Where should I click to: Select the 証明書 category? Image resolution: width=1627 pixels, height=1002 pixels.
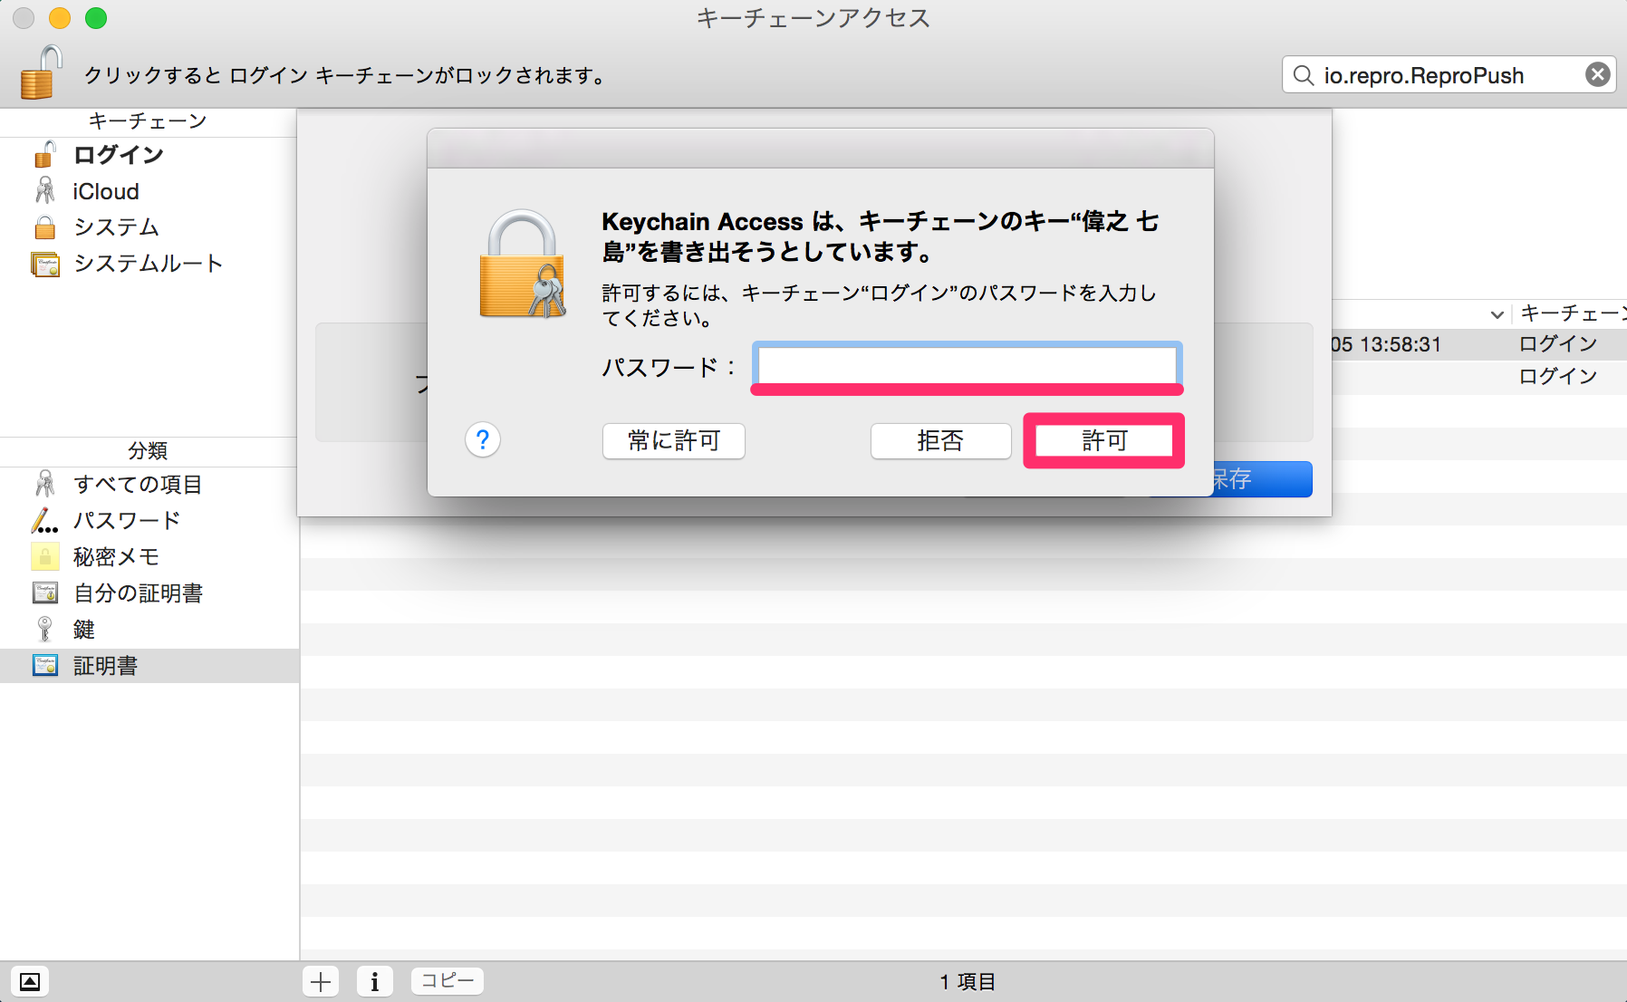[149, 666]
